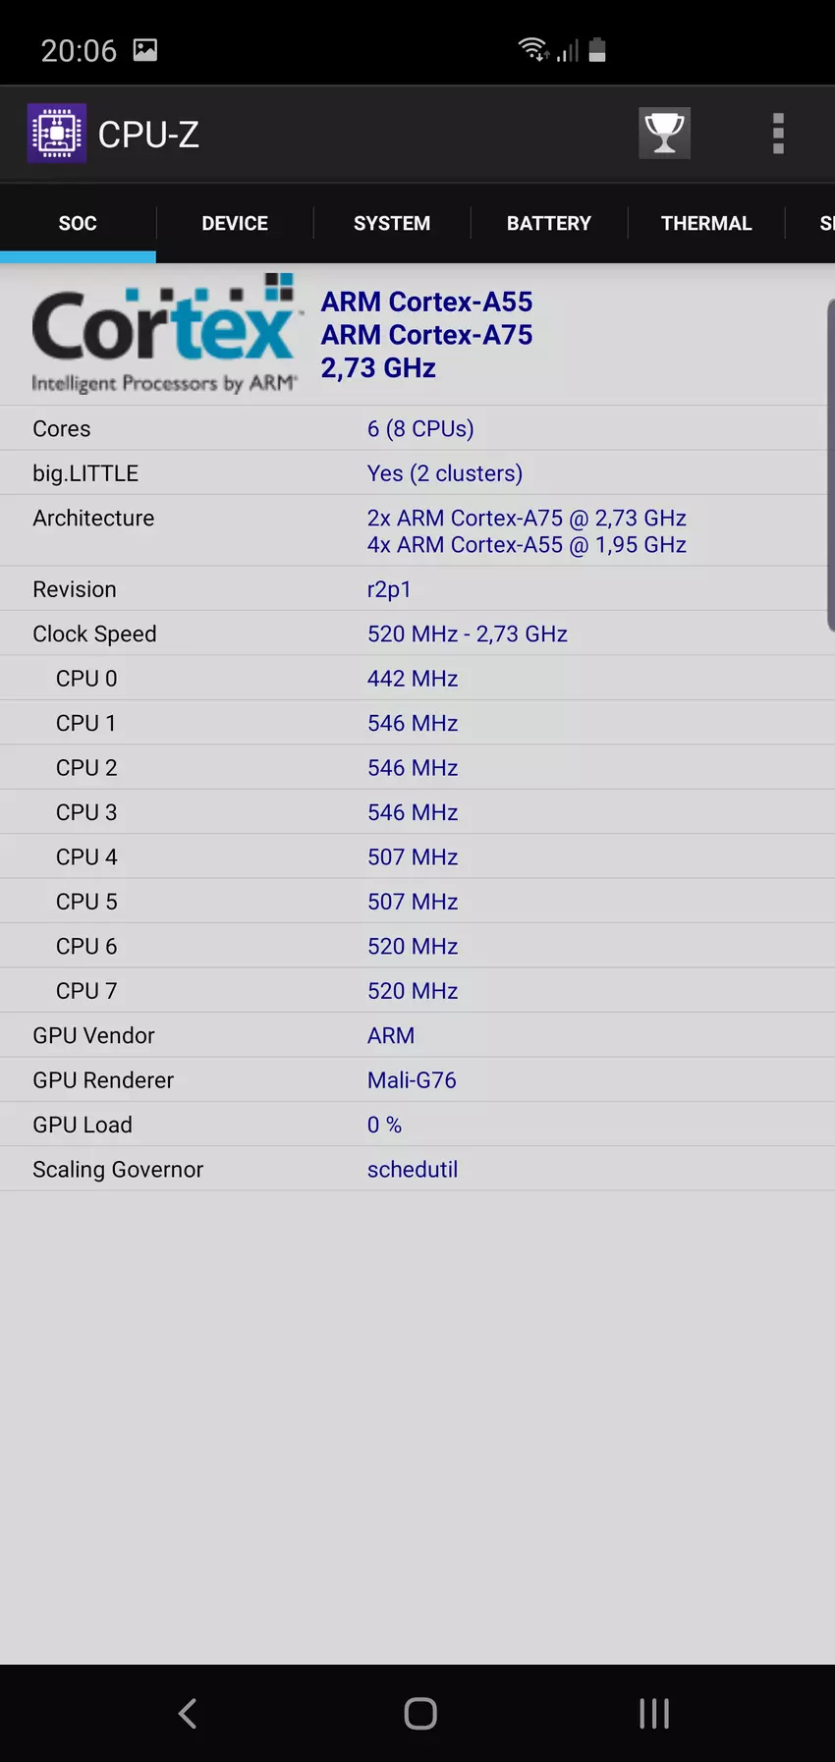Screen dimensions: 835x1762
Task: Tap the Clock Speed row
Action: pyautogui.click(x=413, y=633)
